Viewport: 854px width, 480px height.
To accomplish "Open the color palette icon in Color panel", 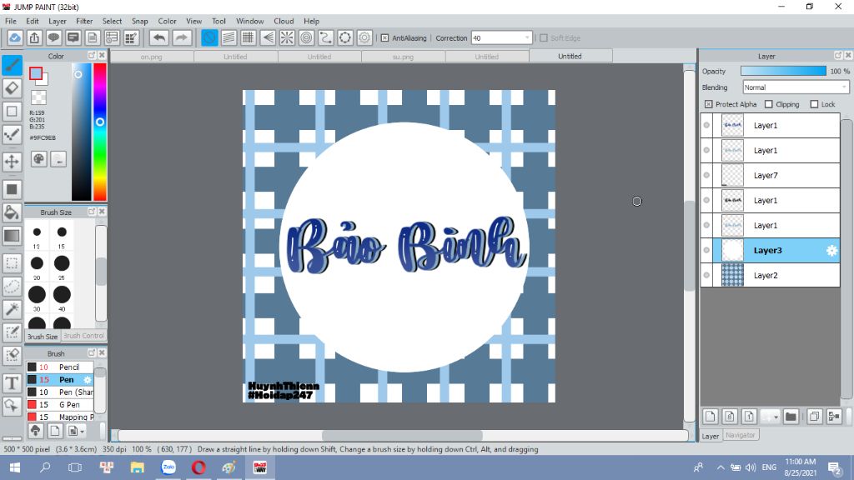I will click(38, 159).
